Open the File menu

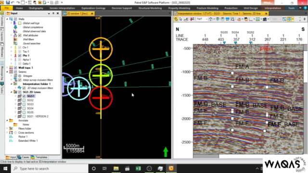pyautogui.click(x=7, y=8)
